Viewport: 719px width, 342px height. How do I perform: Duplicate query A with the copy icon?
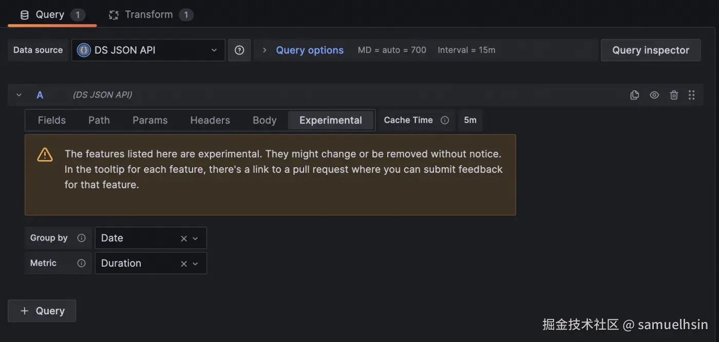tap(634, 95)
